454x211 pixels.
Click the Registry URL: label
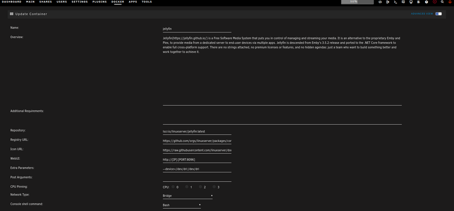click(x=19, y=140)
